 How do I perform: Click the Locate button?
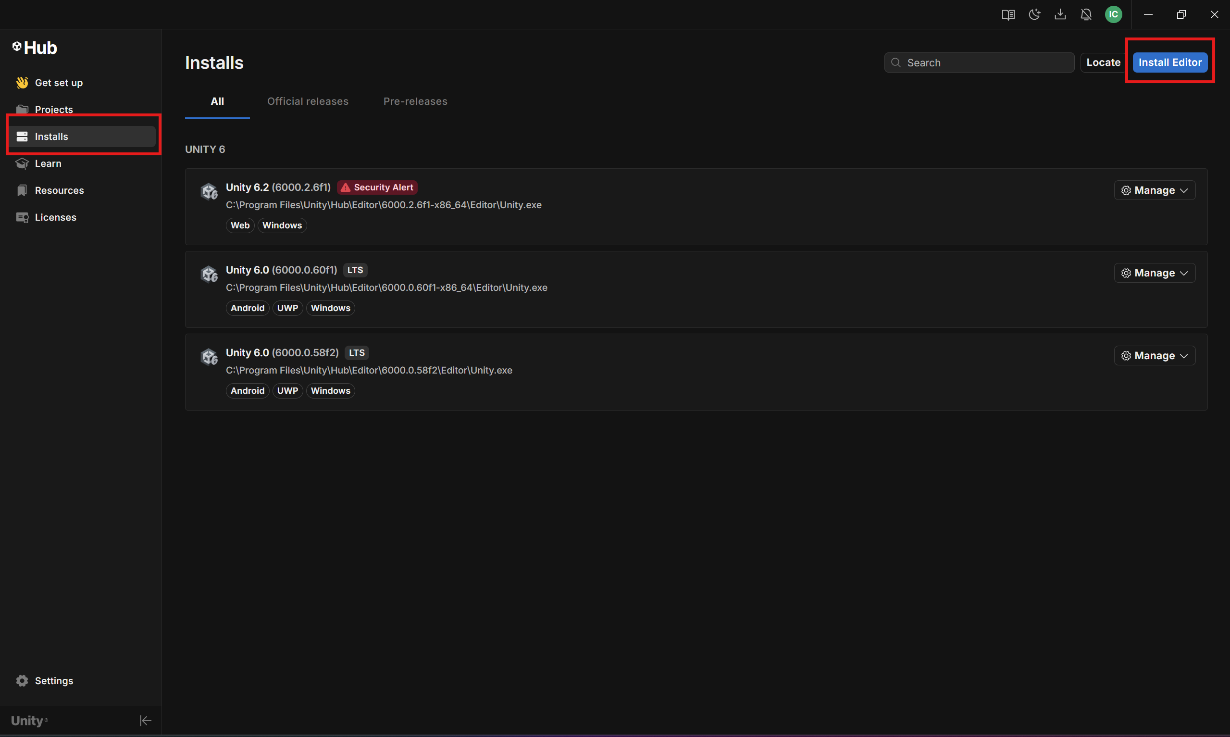1103,62
